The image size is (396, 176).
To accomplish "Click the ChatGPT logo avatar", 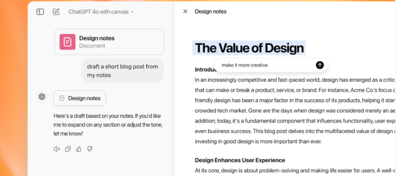I will click(x=42, y=97).
